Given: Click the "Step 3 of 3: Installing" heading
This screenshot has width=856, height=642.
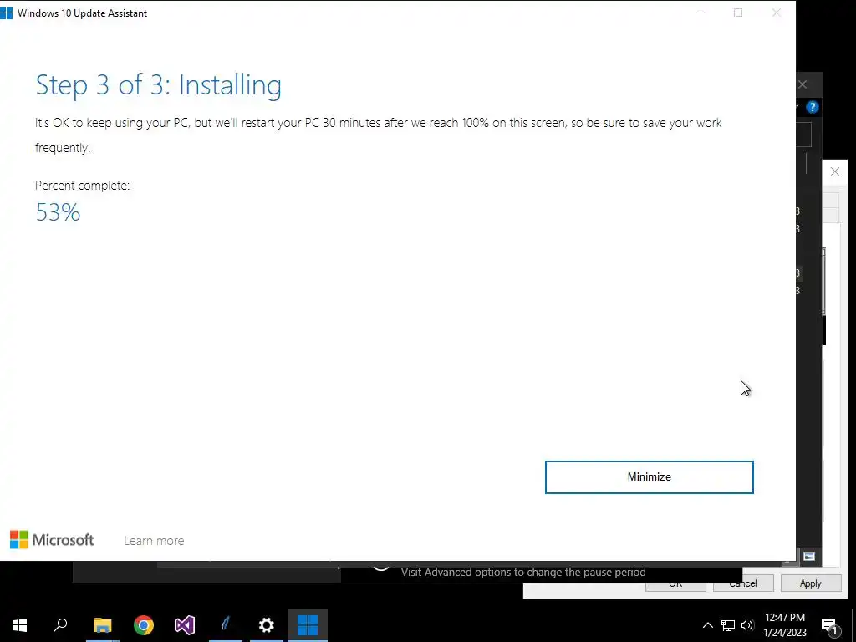Looking at the screenshot, I should (158, 85).
